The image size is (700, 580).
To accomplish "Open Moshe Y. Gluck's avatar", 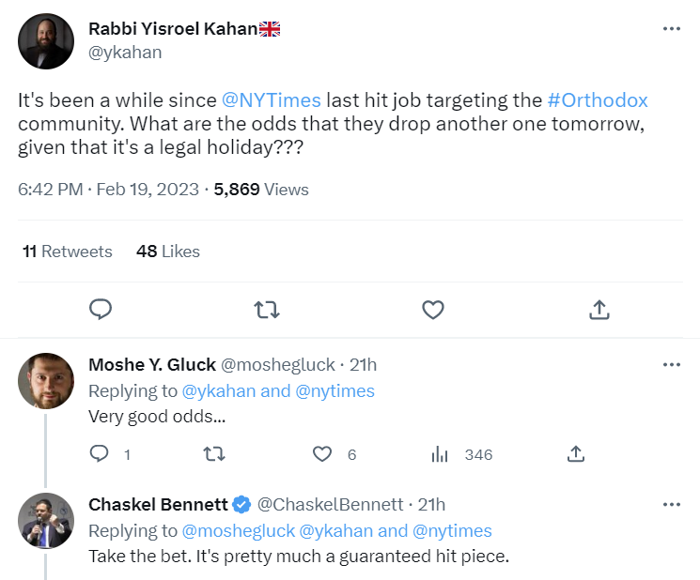I will pos(46,381).
